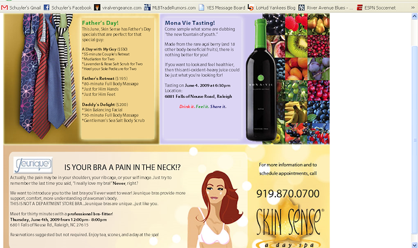Open viralvengeance.com bookmark
418x248 pixels.
(x=122, y=8)
